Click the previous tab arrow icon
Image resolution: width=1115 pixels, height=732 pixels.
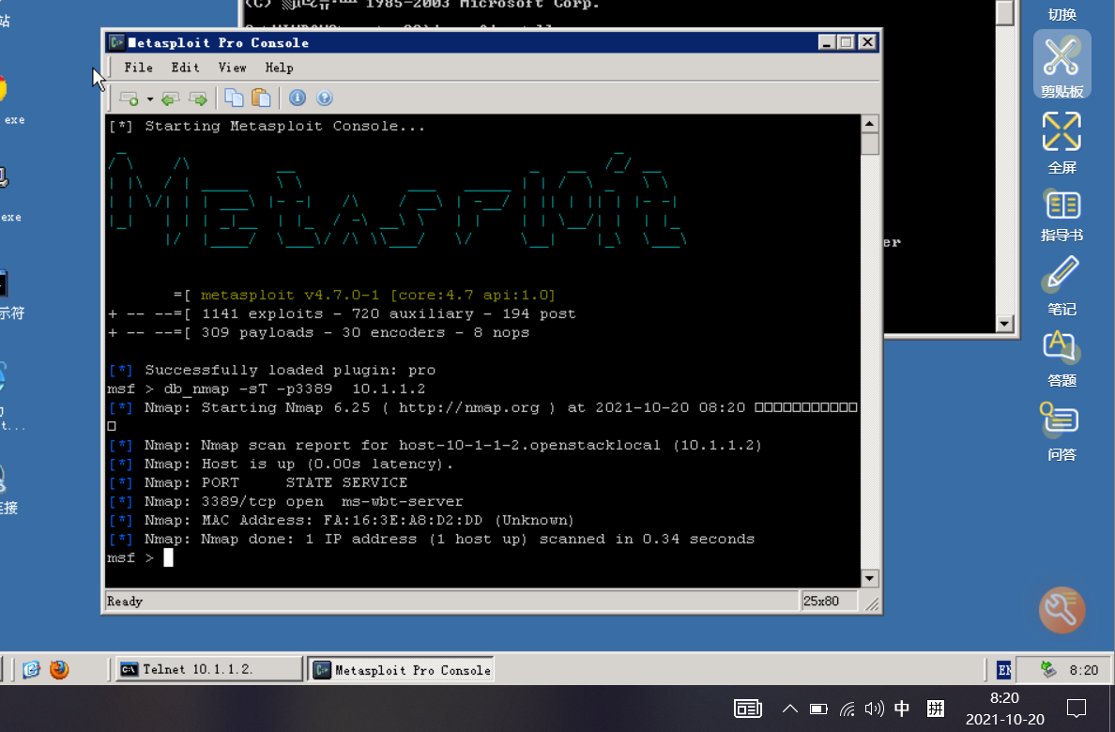[x=170, y=99]
